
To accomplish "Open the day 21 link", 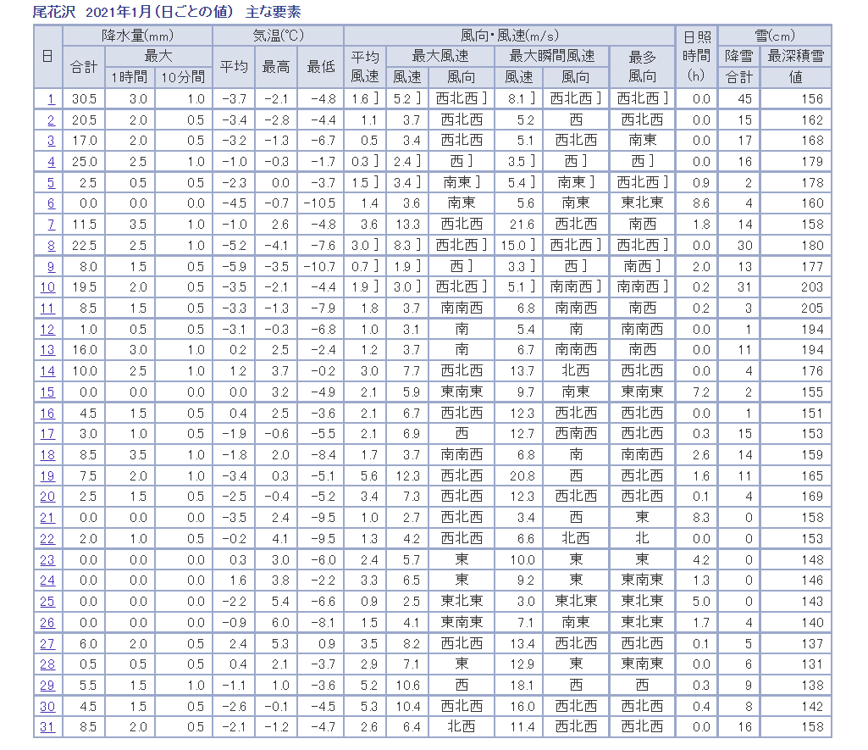I will click(x=47, y=518).
